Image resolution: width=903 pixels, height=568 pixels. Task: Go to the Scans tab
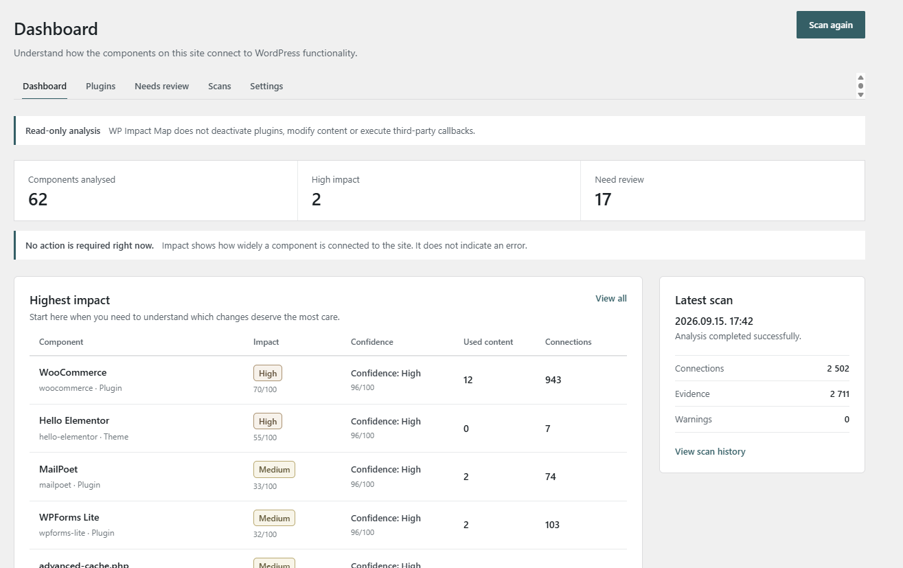click(x=220, y=87)
